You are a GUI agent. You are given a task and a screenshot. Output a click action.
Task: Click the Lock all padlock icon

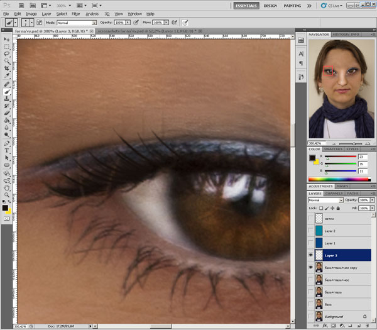[339, 207]
